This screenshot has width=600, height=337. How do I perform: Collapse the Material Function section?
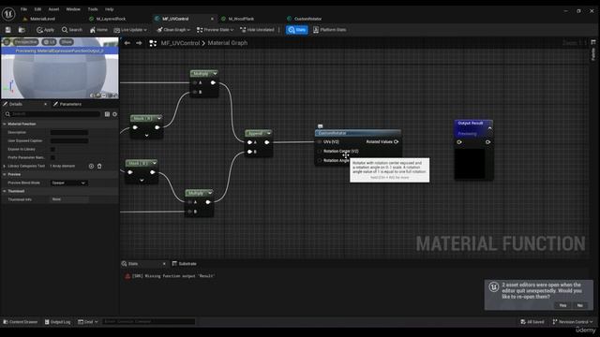coord(5,124)
